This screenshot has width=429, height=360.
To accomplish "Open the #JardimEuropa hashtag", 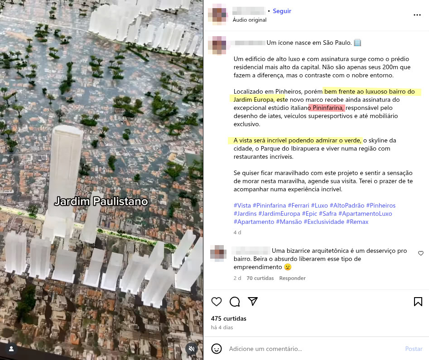I will click(279, 213).
